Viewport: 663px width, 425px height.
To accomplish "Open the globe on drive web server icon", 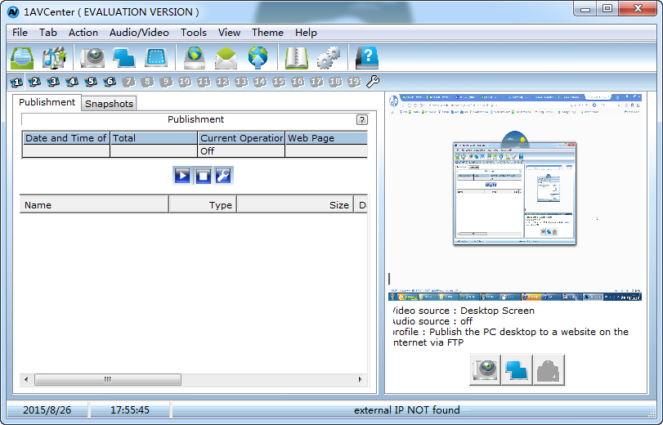I will pos(195,57).
